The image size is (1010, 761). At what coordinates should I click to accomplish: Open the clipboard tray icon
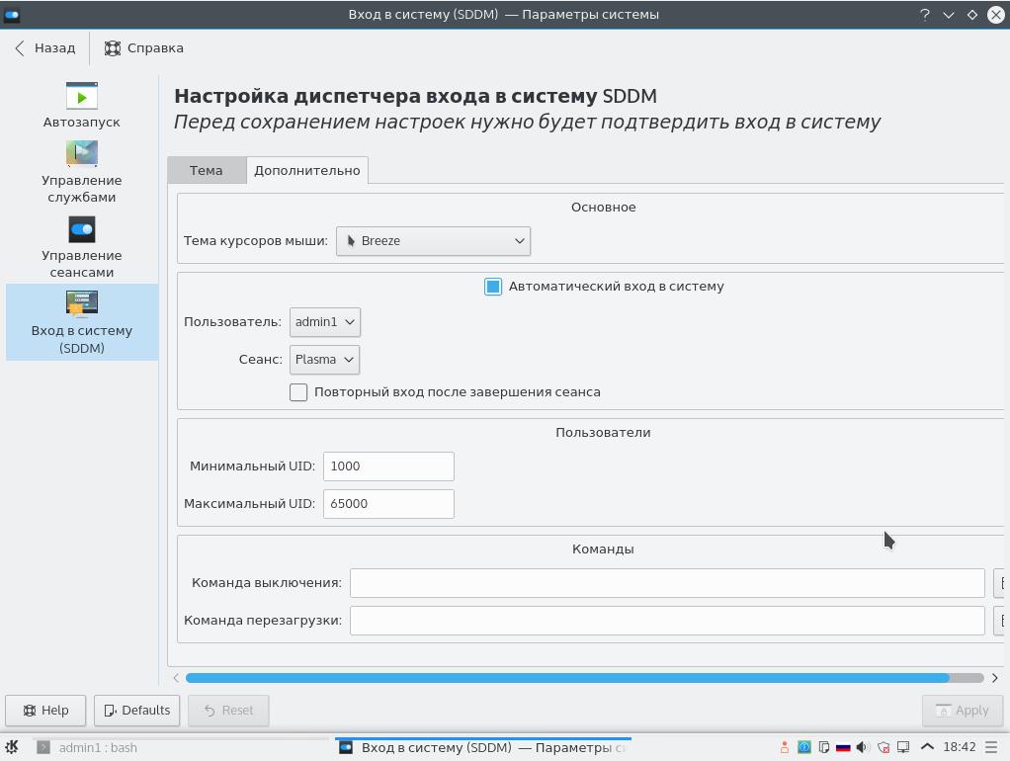coord(823,747)
